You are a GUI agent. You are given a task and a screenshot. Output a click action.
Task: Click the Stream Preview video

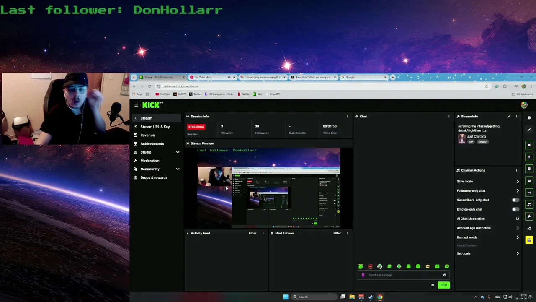coord(268,188)
